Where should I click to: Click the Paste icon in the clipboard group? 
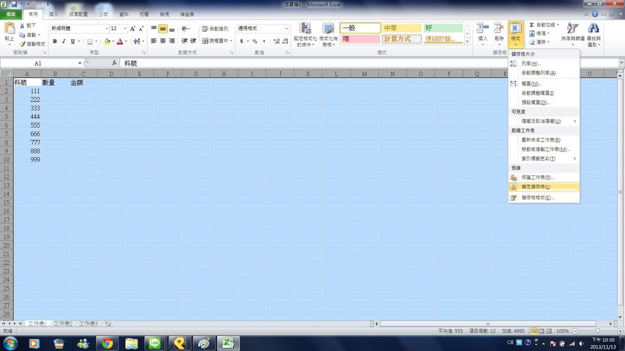click(x=9, y=29)
